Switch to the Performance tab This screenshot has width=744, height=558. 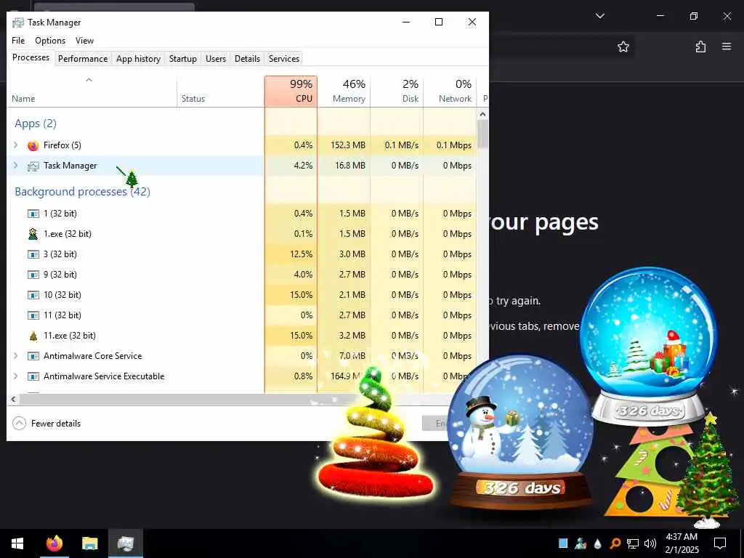83,59
